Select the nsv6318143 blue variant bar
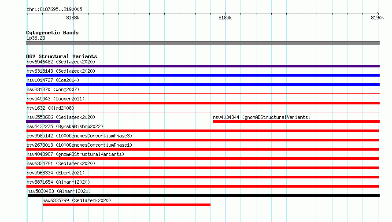The height and width of the screenshot is (222, 392). point(203,75)
